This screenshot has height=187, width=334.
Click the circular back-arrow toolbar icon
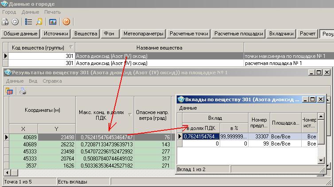coord(15,21)
